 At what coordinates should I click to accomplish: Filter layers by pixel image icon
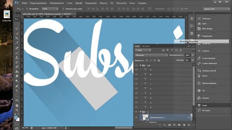tap(163, 50)
